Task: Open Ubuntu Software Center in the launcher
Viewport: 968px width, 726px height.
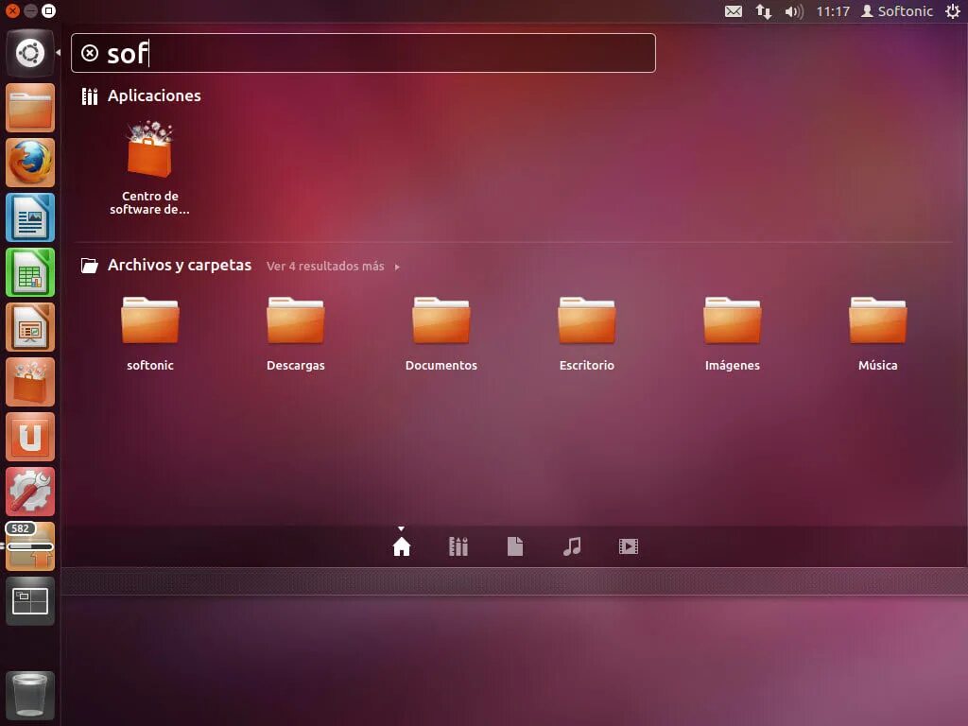Action: (29, 382)
